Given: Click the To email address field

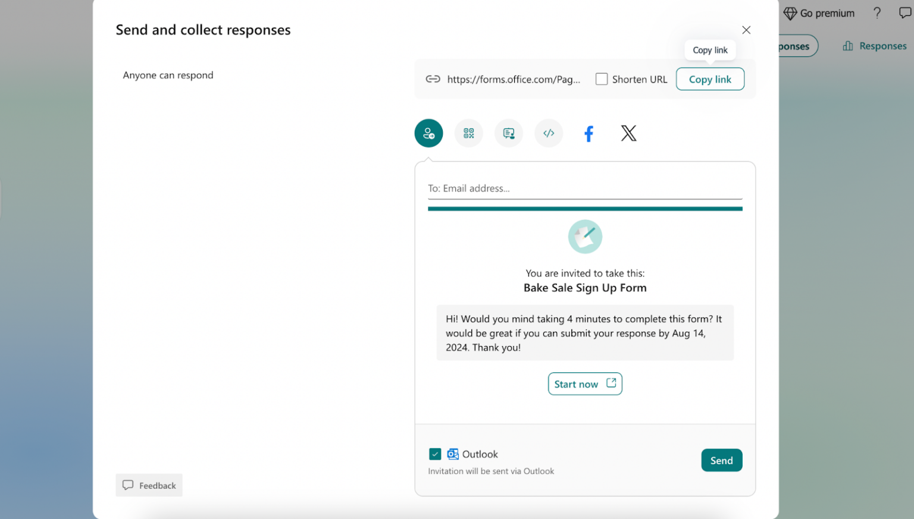Looking at the screenshot, I should point(585,188).
